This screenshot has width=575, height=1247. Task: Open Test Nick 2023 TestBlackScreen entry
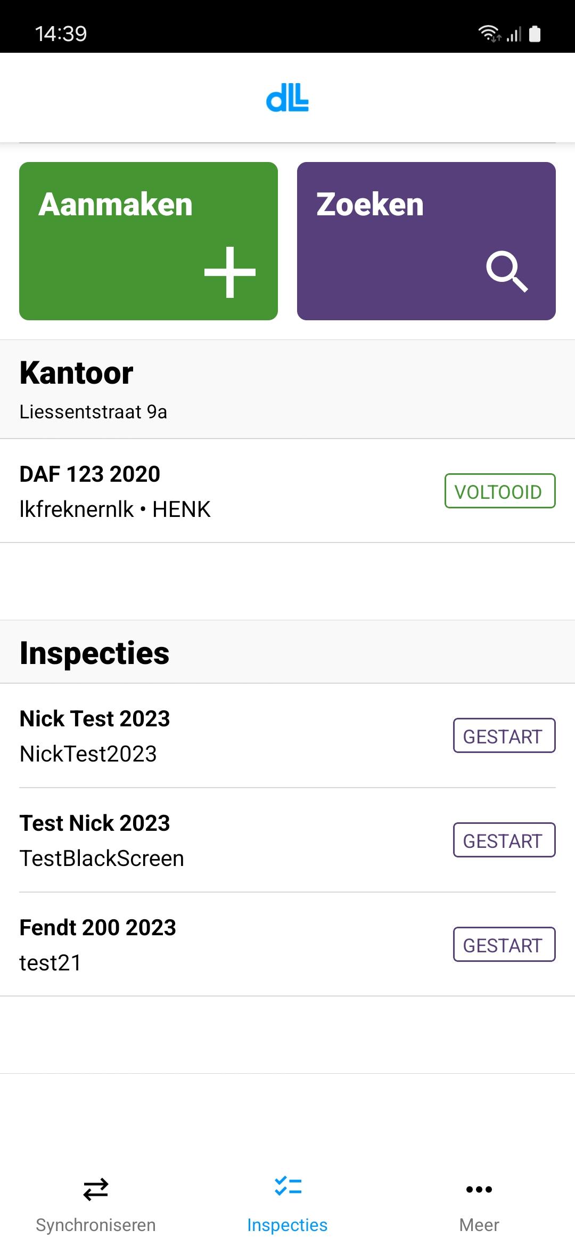(213, 840)
